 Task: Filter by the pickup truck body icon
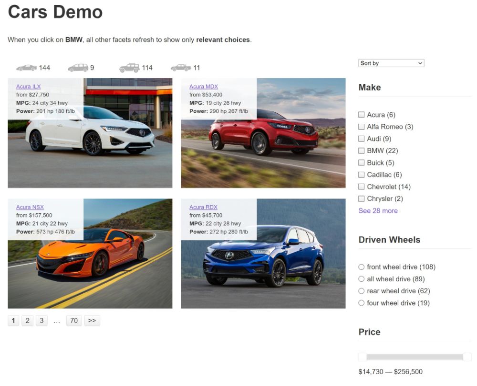181,68
